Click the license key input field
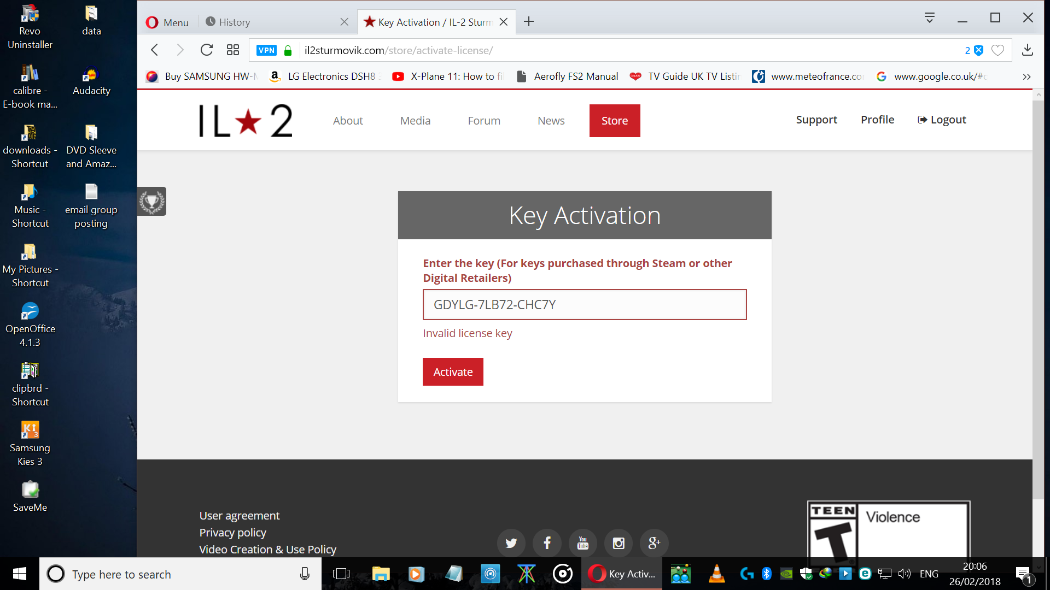The width and height of the screenshot is (1050, 590). click(x=585, y=305)
